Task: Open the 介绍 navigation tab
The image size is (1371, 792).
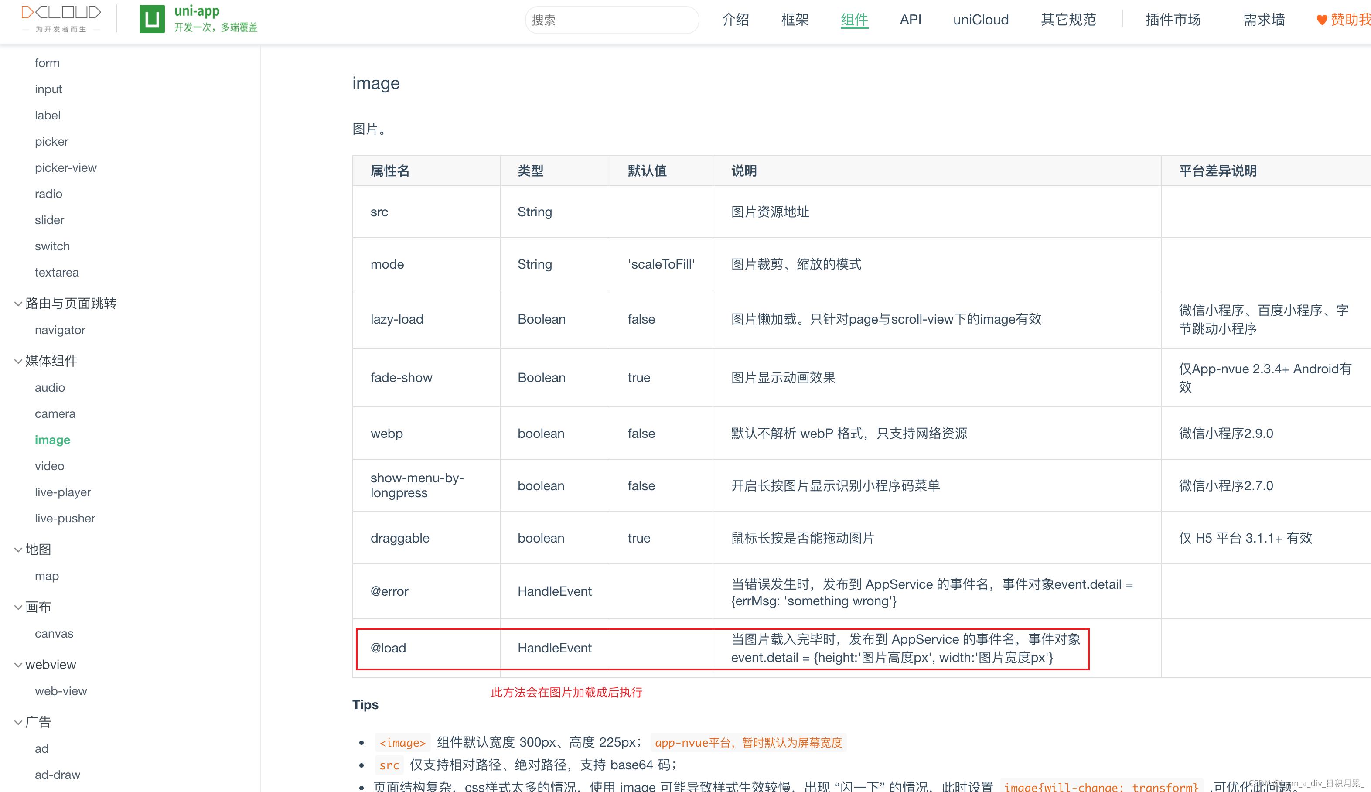Action: pos(735,20)
